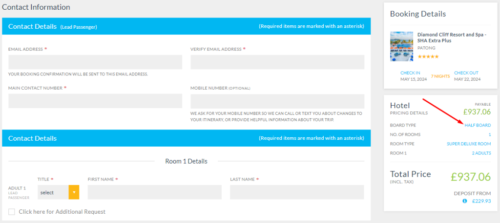The width and height of the screenshot is (500, 223).
Task: Click the DEPOSIT FROM label
Action: pos(473,193)
